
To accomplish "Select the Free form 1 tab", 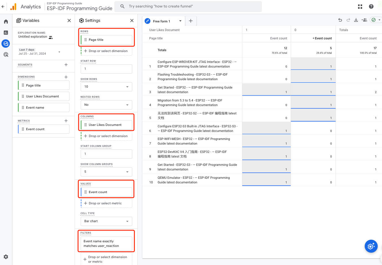I will (162, 21).
